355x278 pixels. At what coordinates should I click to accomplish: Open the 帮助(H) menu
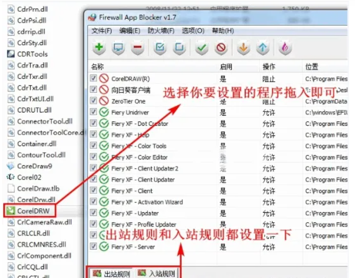(223, 31)
